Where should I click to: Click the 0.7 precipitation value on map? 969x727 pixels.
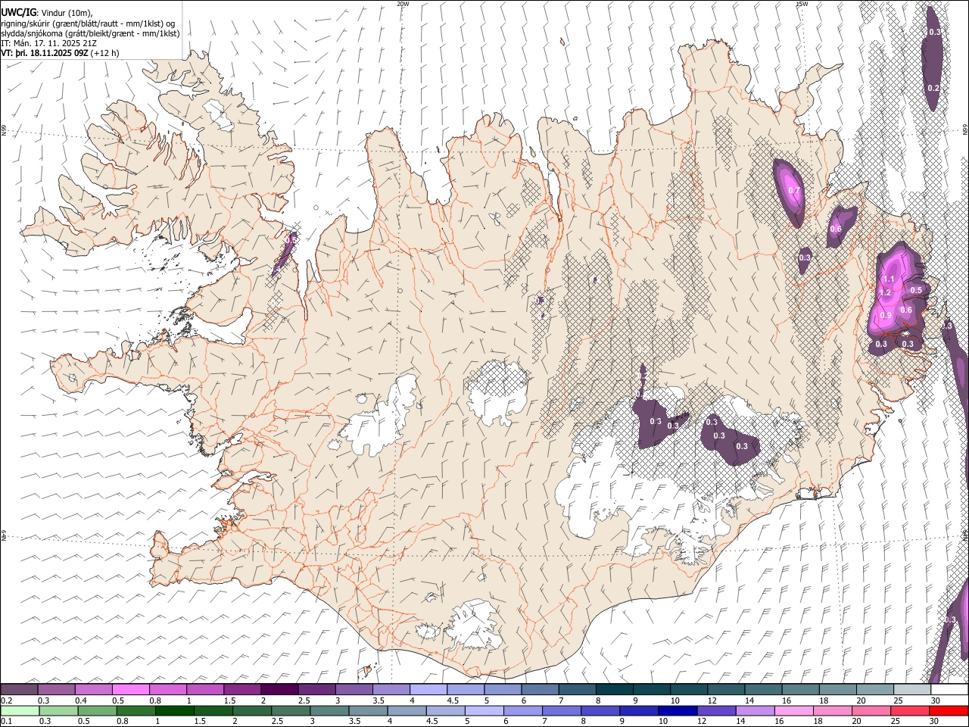coord(793,191)
